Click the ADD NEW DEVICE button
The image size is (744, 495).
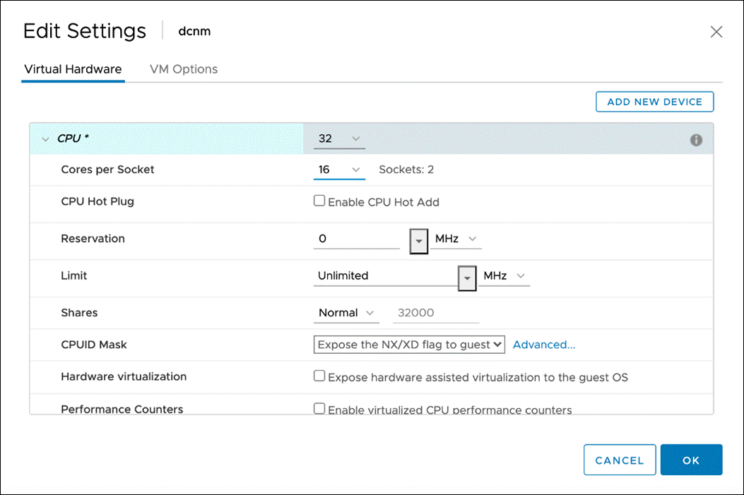654,101
